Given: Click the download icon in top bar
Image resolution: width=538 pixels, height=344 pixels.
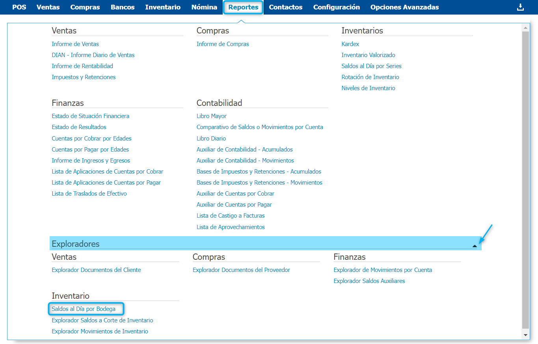Looking at the screenshot, I should tap(520, 7).
